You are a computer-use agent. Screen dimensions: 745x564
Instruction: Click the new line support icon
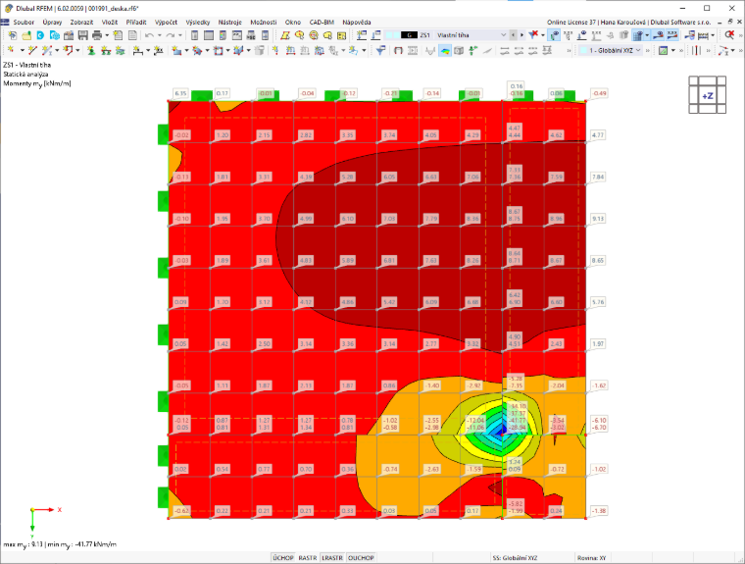pyautogui.click(x=106, y=50)
